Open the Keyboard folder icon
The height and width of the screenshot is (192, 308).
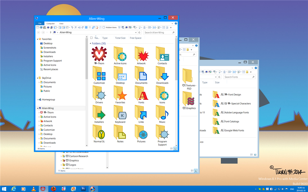coord(120,112)
